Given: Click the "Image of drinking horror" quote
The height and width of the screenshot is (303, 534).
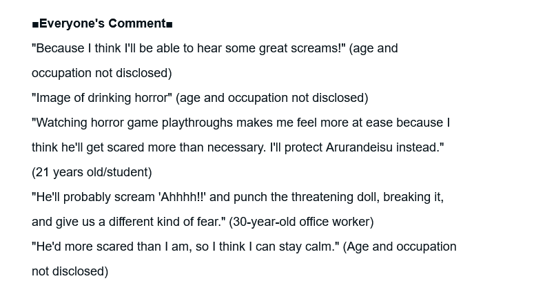Looking at the screenshot, I should click(x=101, y=98).
